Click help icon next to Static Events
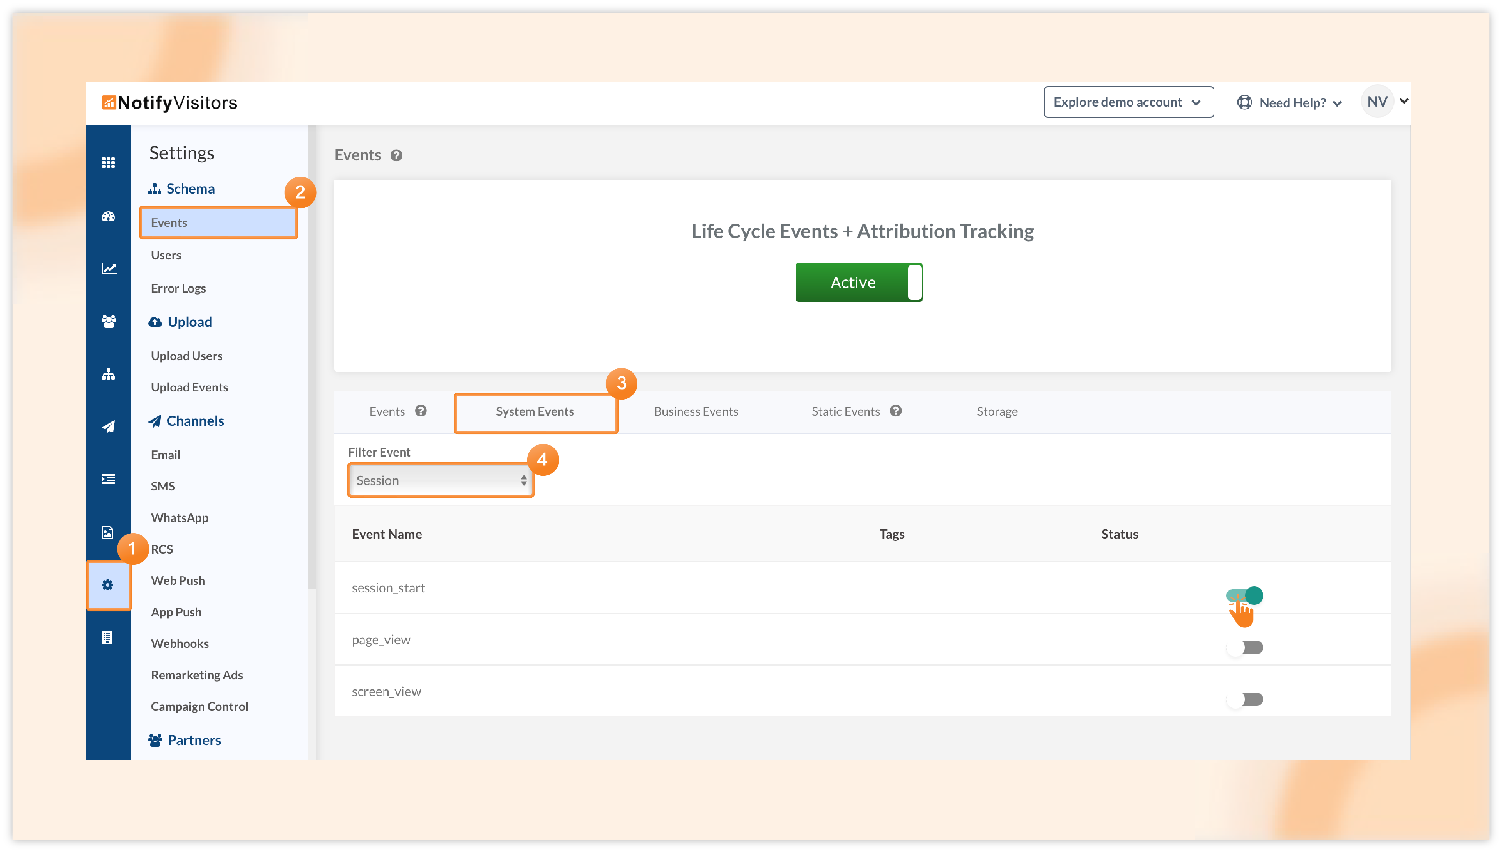 [x=895, y=411]
